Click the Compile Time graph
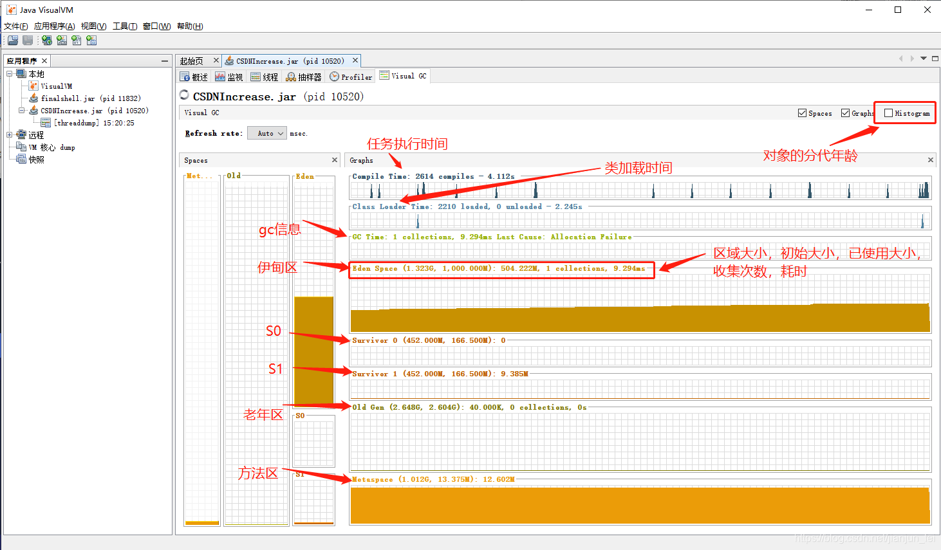 pyautogui.click(x=640, y=190)
